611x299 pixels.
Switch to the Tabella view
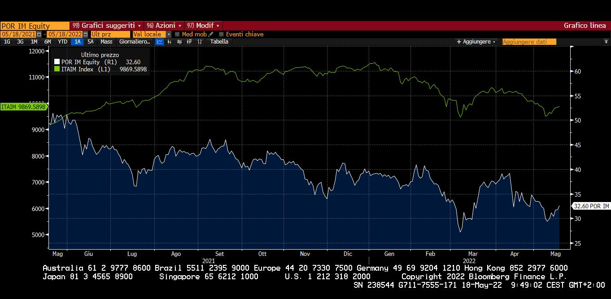(x=219, y=42)
